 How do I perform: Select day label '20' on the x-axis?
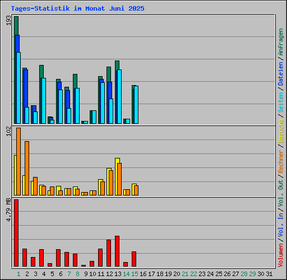click(177, 274)
